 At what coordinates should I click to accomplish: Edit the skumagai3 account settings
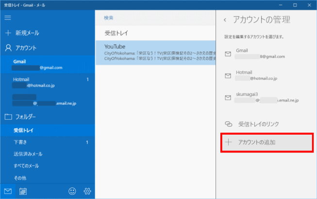[x=267, y=97]
